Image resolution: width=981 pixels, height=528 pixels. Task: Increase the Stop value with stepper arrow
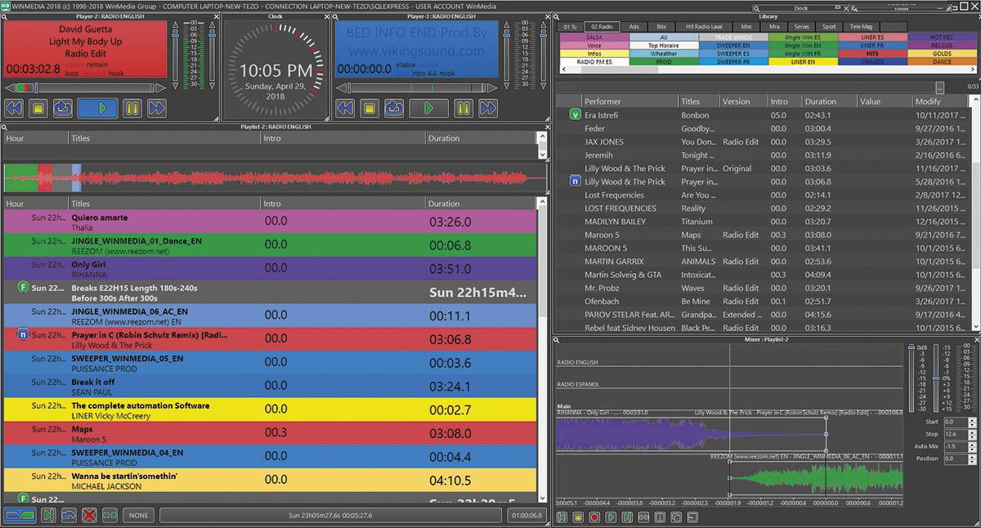(972, 432)
